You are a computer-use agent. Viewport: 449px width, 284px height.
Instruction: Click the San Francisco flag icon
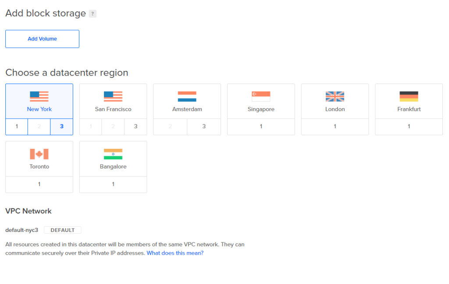coord(113,96)
